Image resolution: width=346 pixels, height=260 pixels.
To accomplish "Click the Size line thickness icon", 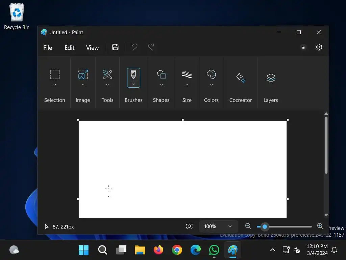I will (187, 74).
